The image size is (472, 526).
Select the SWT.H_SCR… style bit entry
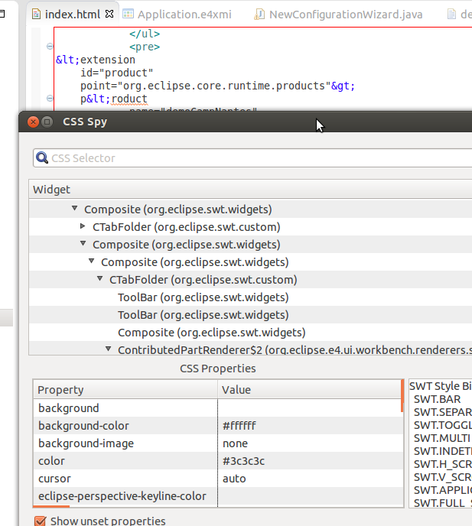point(442,464)
